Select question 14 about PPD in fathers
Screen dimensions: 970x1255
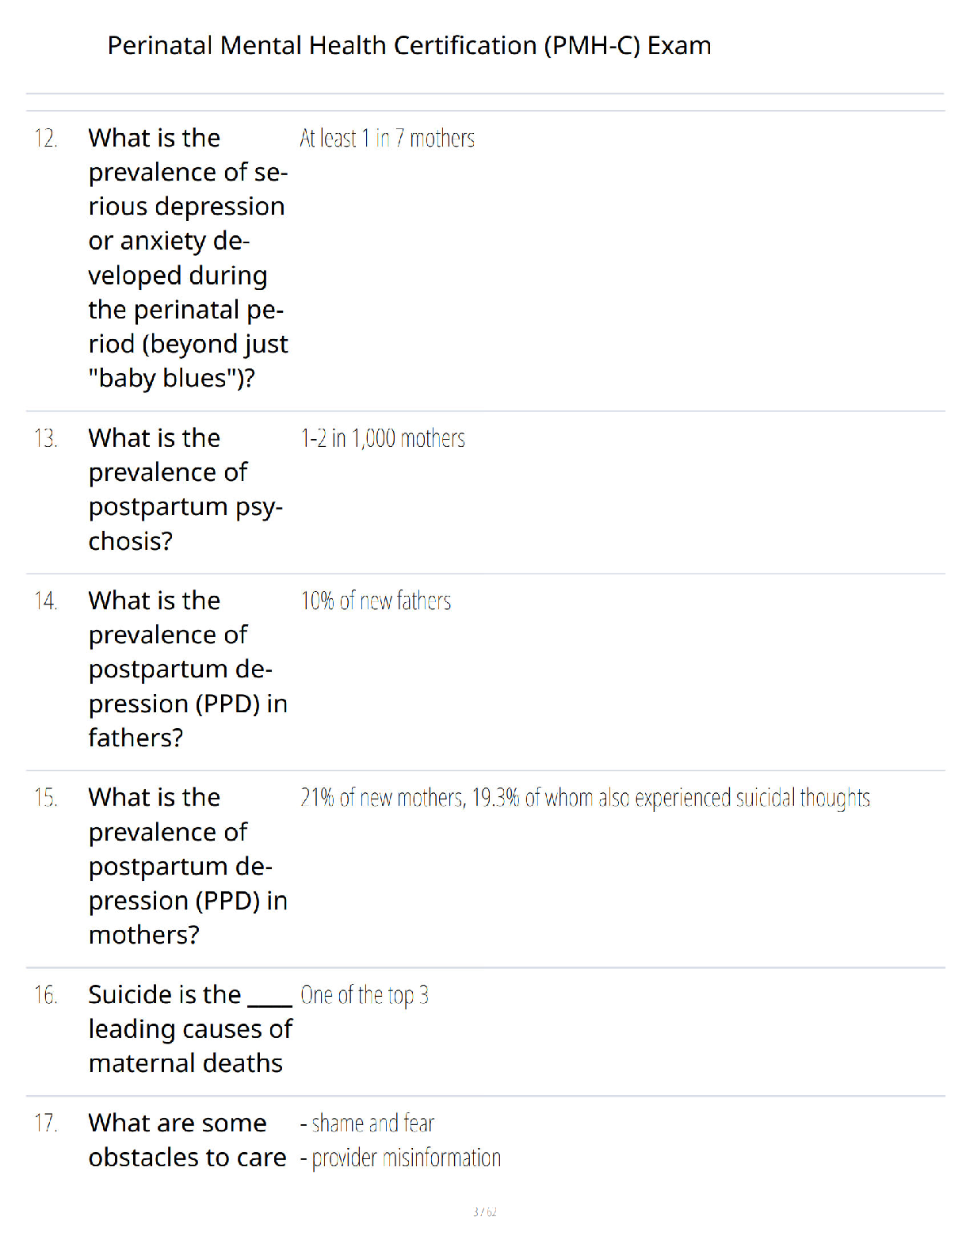pyautogui.click(x=188, y=669)
